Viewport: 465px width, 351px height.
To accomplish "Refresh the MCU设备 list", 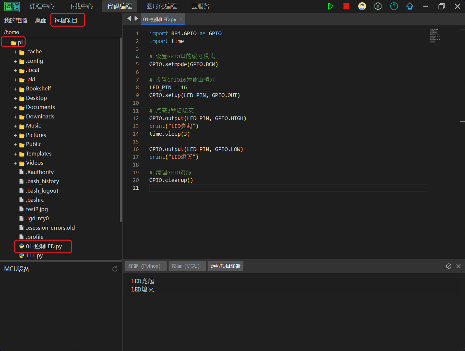I will (115, 269).
